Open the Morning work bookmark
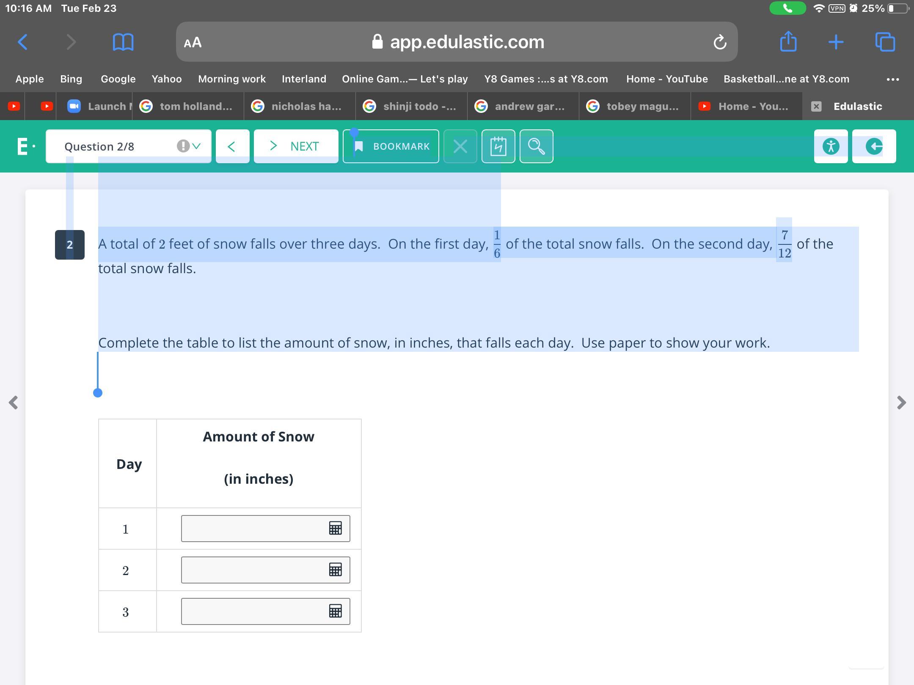The image size is (914, 685). click(x=231, y=79)
